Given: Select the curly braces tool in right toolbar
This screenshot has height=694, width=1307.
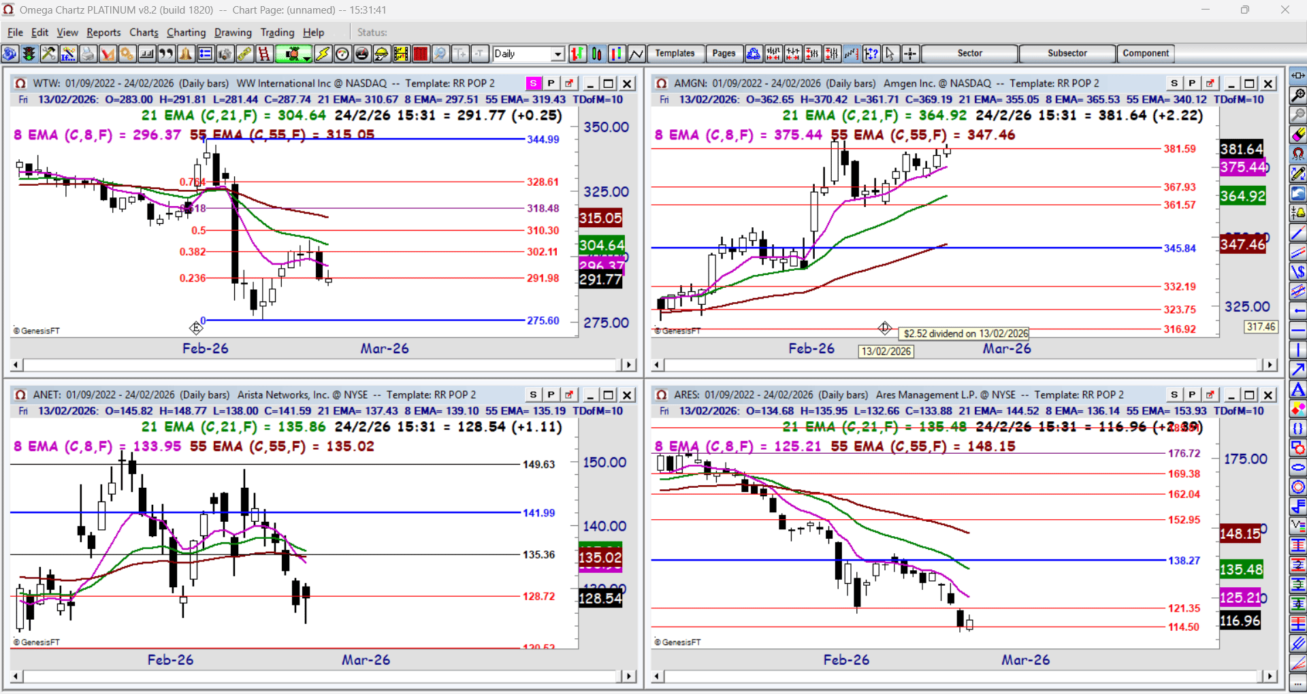Looking at the screenshot, I should (1298, 429).
